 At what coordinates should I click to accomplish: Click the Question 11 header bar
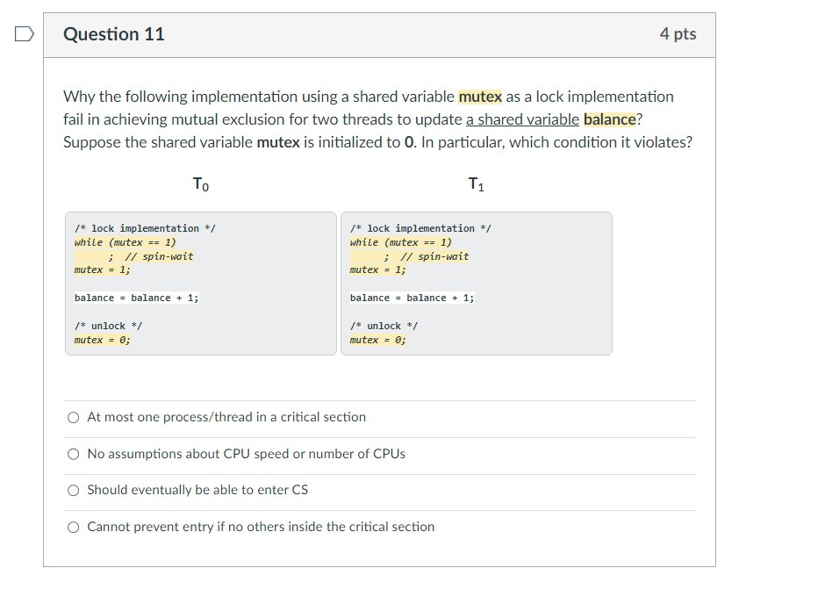[114, 34]
